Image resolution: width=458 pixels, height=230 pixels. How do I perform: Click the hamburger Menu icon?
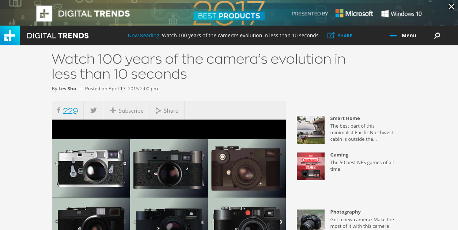pyautogui.click(x=393, y=35)
